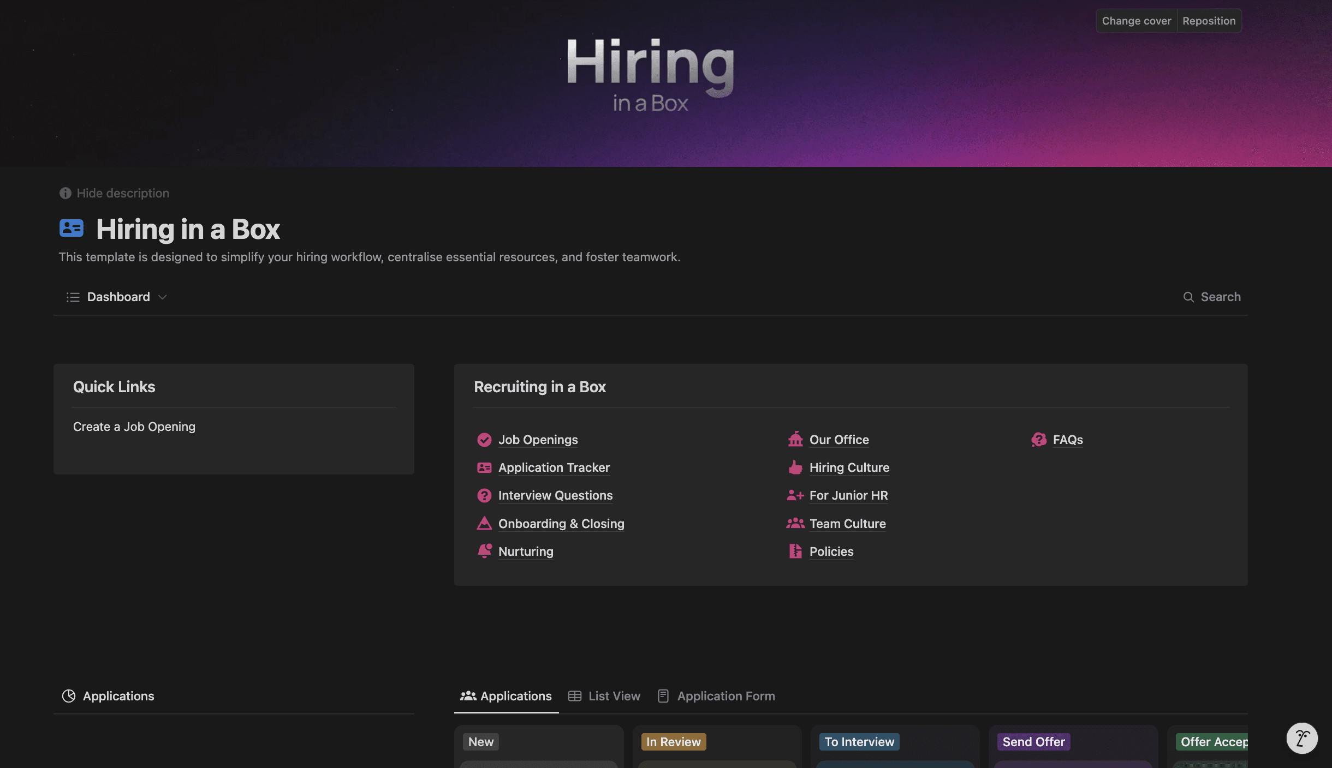
Task: Click the info icon beside Hide description
Action: point(66,193)
